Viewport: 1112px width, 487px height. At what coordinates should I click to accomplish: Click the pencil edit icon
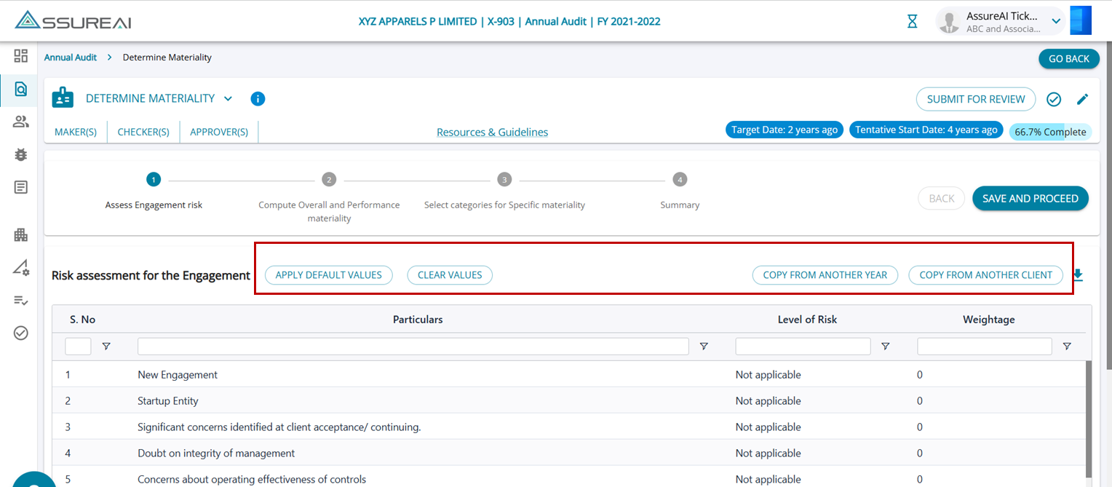point(1083,99)
